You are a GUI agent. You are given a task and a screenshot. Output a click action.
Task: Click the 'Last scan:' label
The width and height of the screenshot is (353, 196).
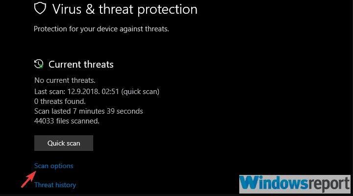[50, 92]
